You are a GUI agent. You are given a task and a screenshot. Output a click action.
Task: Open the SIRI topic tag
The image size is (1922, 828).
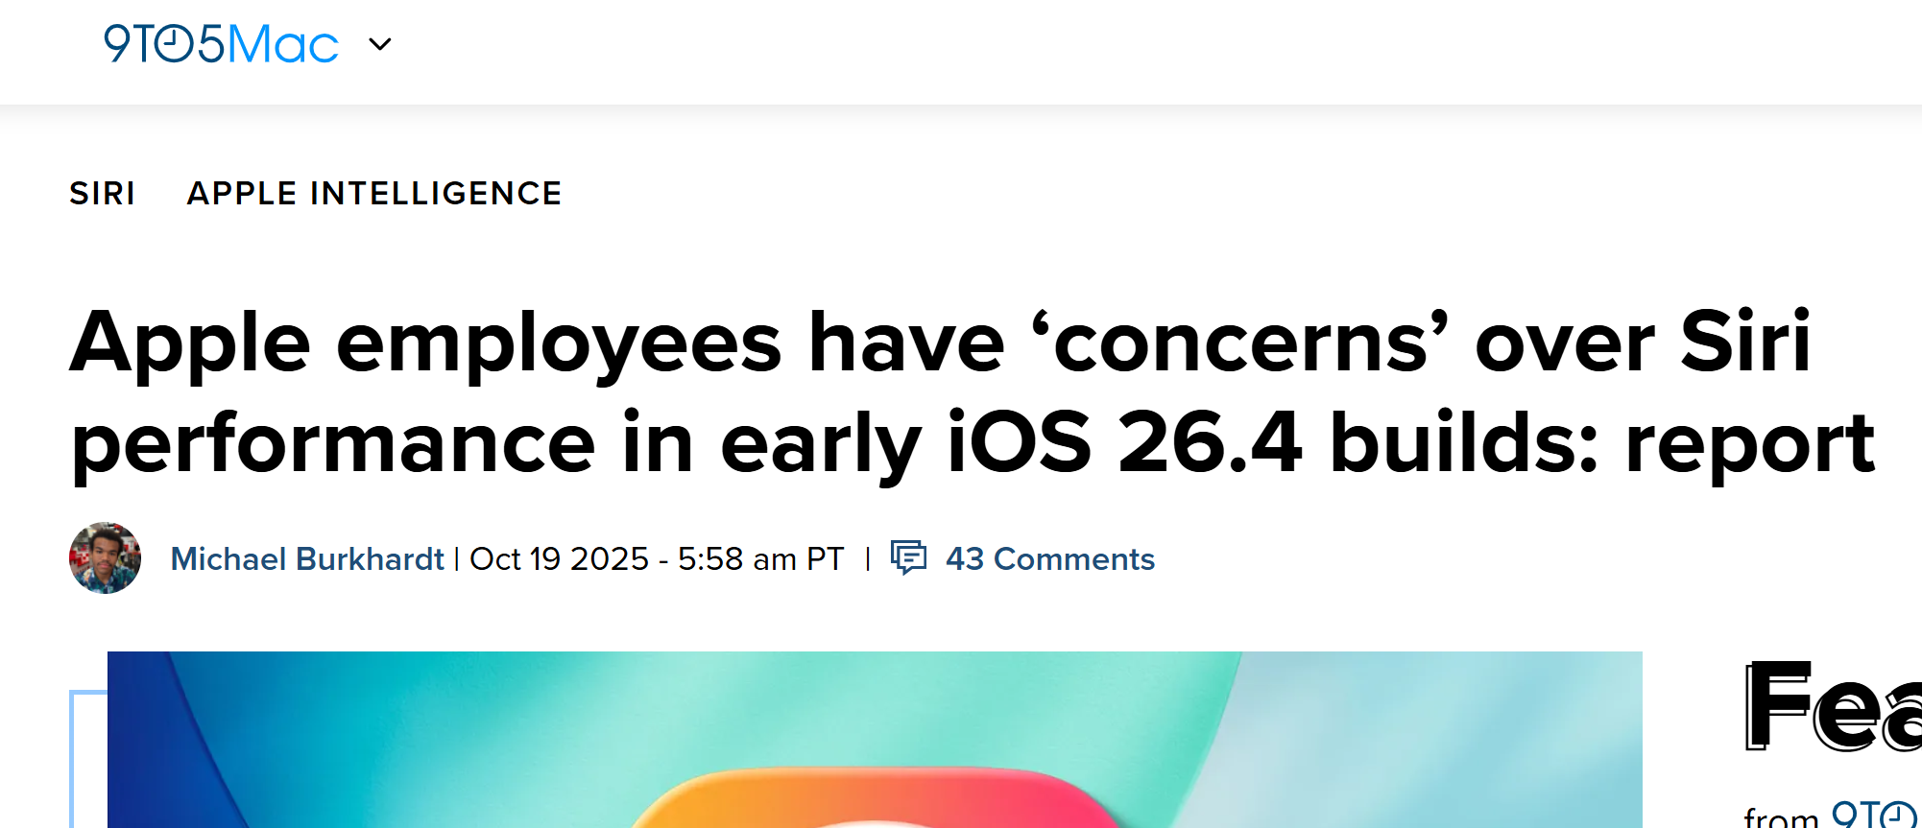[x=103, y=194]
